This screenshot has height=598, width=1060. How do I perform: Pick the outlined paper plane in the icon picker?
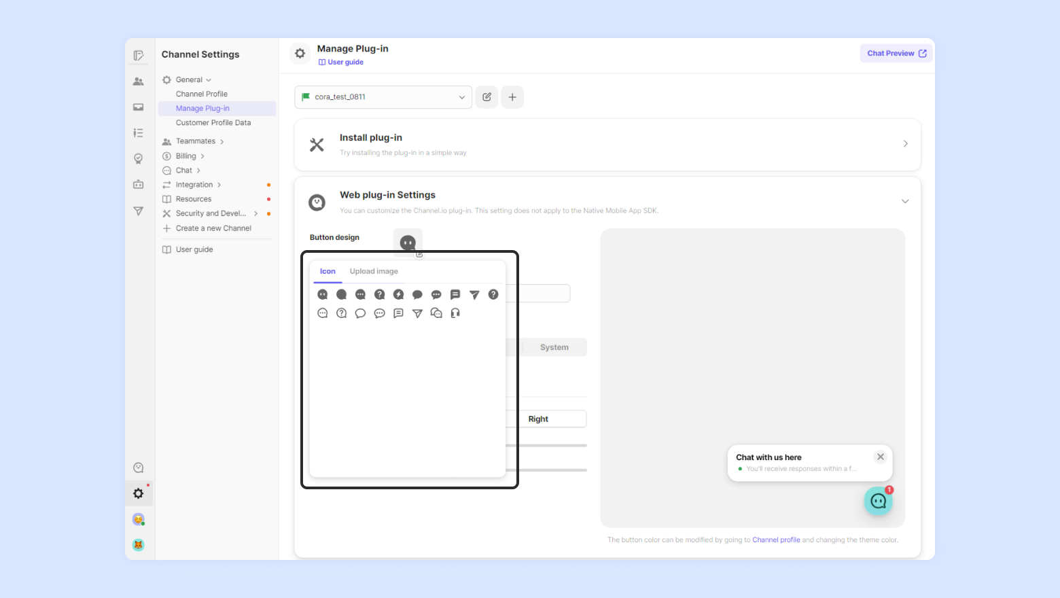pyautogui.click(x=418, y=313)
